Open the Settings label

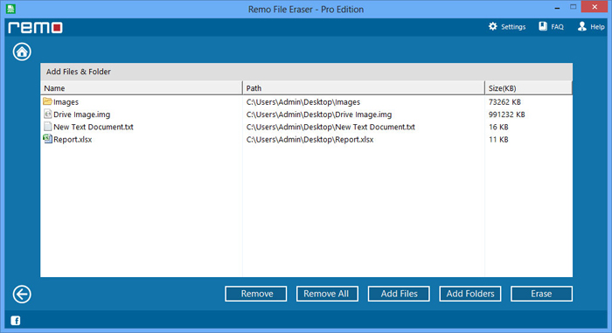click(x=513, y=27)
